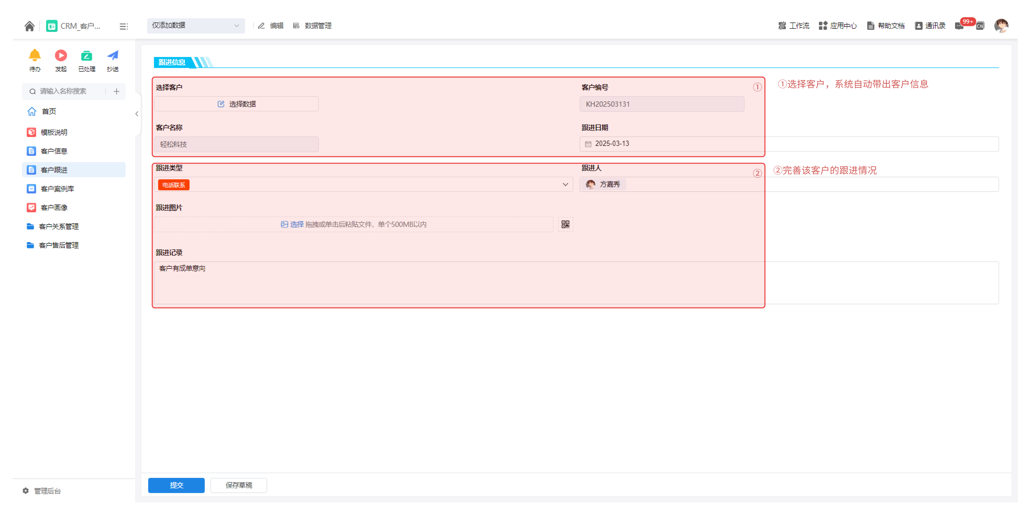Collapse the left sidebar with arrow
1031x515 pixels.
pos(137,114)
